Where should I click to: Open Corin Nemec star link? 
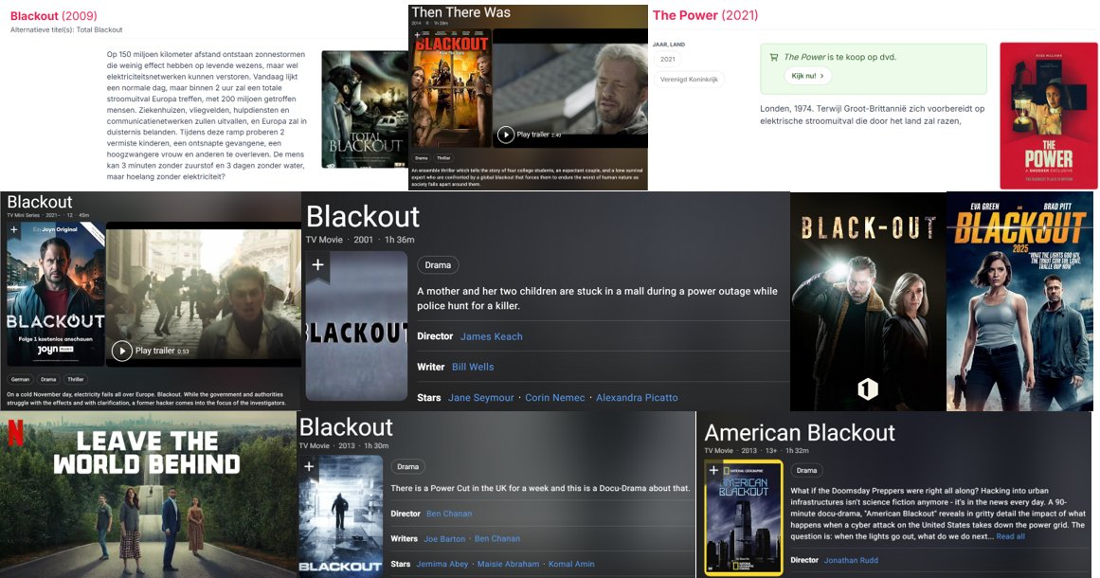pyautogui.click(x=555, y=398)
